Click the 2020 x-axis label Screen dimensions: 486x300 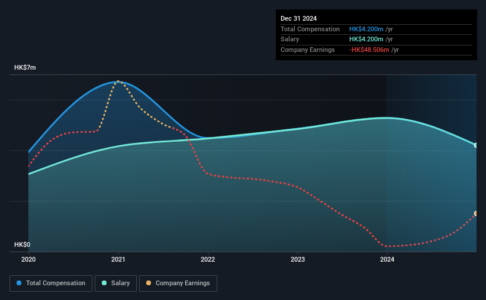pos(28,259)
